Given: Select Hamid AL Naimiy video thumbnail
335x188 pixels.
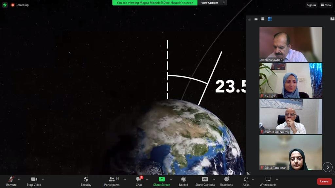Looking at the screenshot, I should [291, 117].
